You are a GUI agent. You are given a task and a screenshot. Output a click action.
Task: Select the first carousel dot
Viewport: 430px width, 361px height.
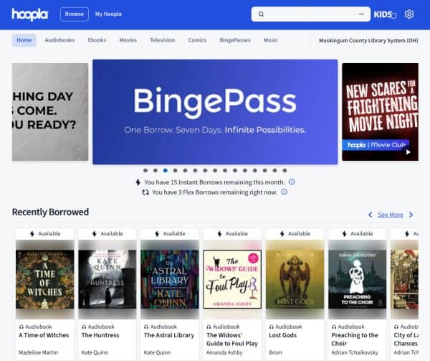point(145,171)
